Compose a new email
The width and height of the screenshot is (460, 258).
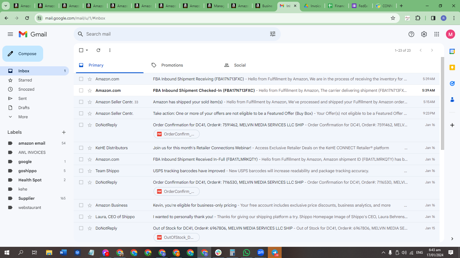click(x=23, y=54)
